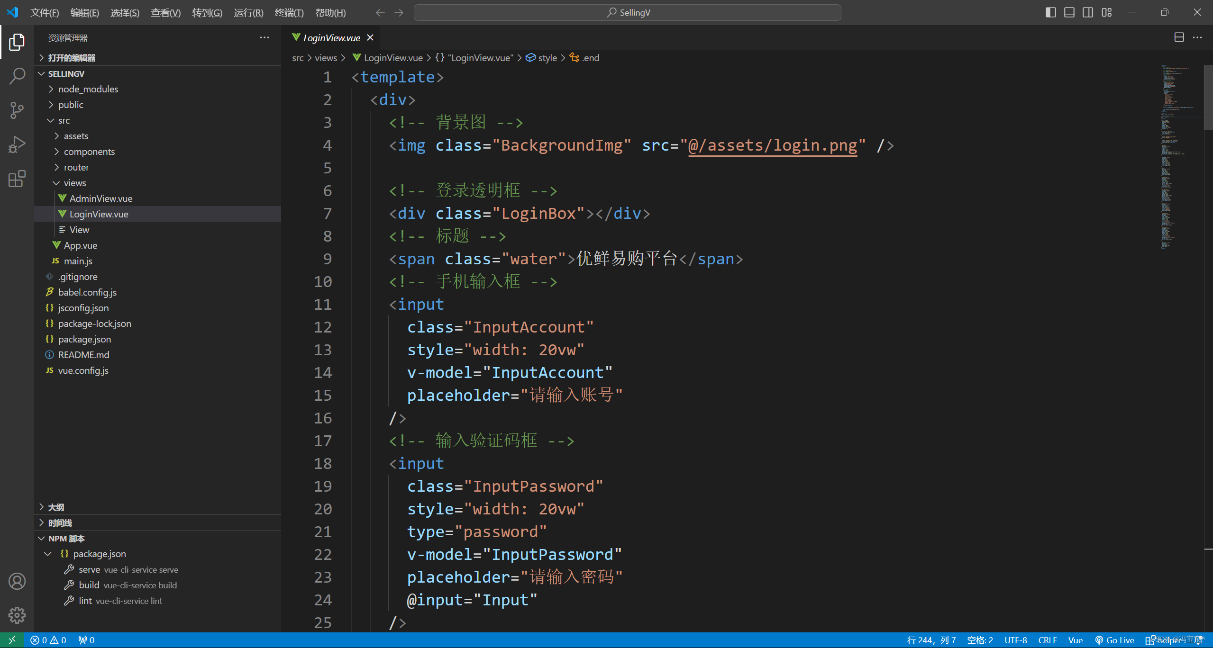Click the editor vertical scrollbar thumb
This screenshot has width=1213, height=648.
(x=1208, y=98)
